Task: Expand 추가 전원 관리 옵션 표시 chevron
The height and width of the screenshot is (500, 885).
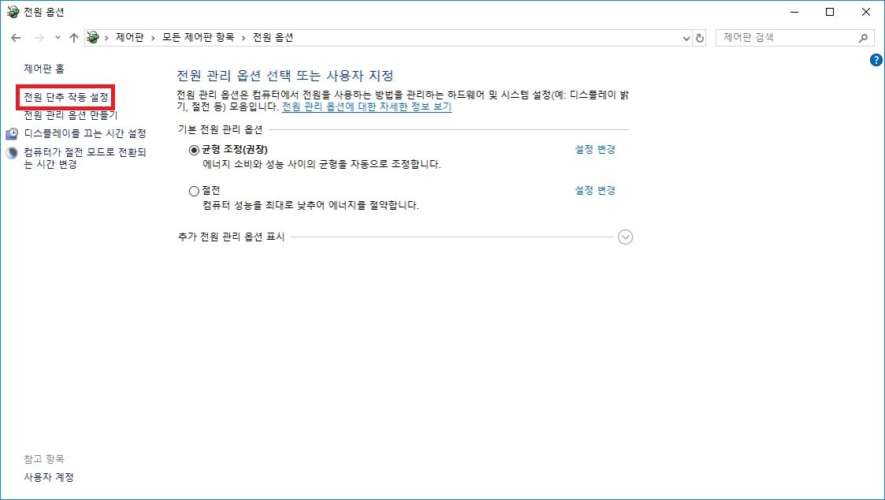Action: pos(626,237)
